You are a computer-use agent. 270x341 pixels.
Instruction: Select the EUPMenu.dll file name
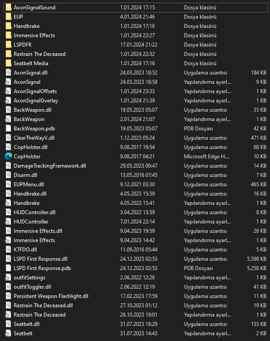click(x=29, y=184)
